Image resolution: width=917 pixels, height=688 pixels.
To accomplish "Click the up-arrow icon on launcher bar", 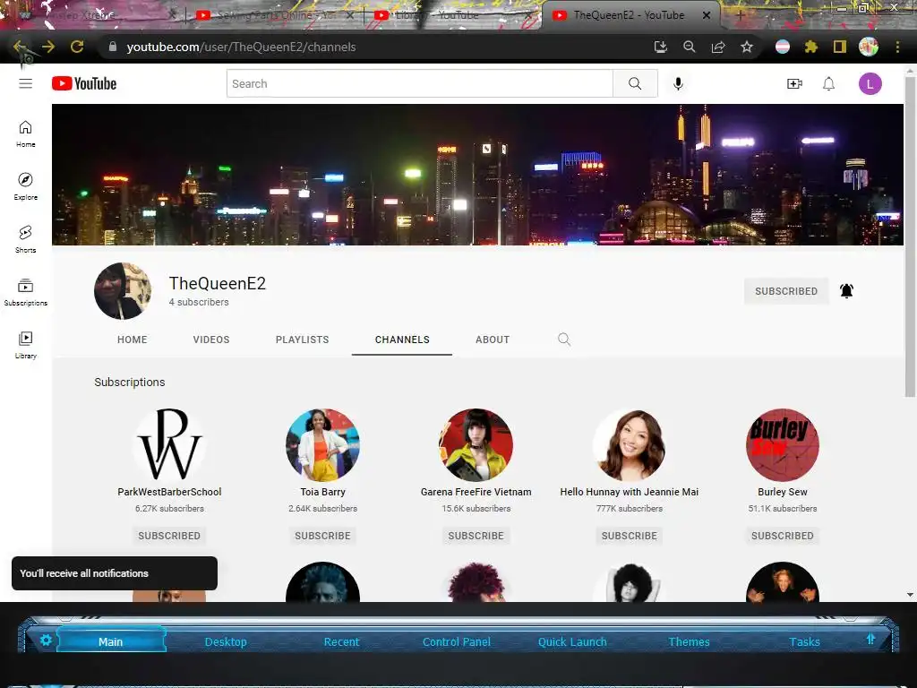I will point(870,639).
